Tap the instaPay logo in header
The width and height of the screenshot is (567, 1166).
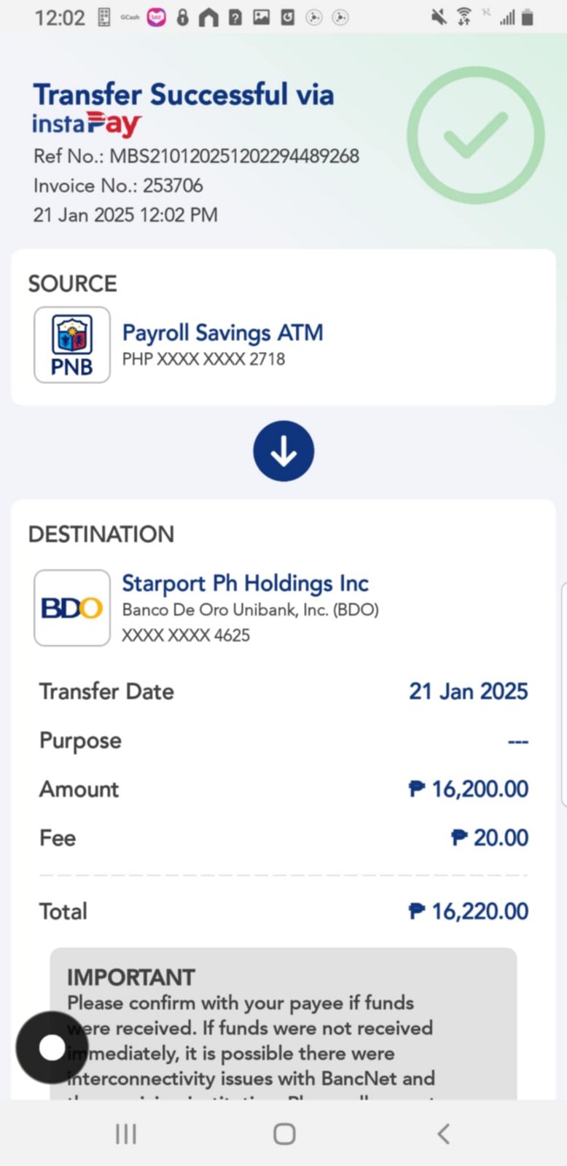pos(86,124)
